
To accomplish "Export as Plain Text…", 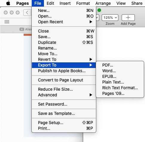I will point(120,82).
